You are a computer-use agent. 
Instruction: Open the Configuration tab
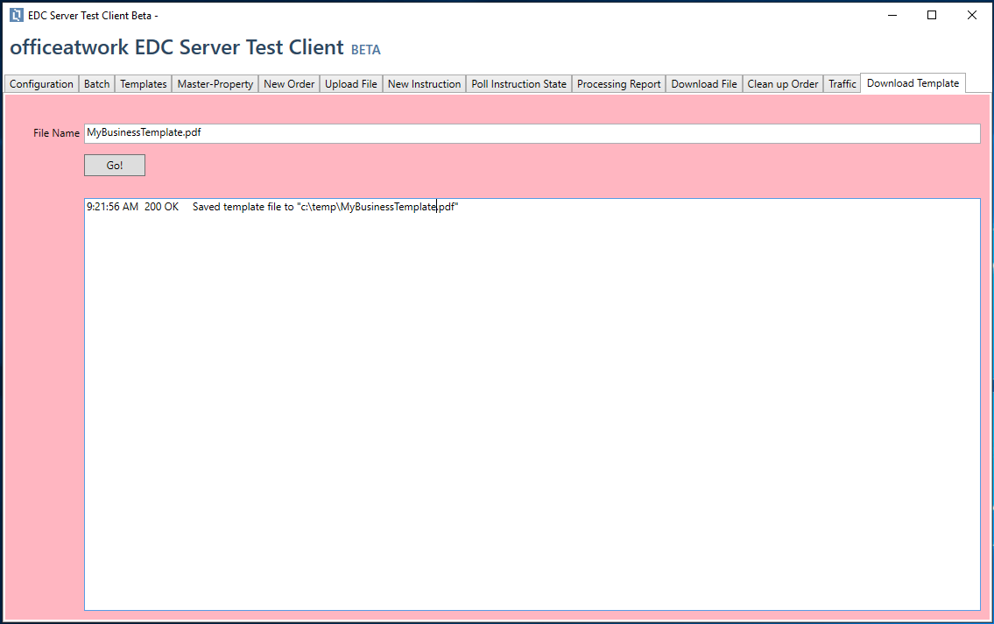point(41,84)
